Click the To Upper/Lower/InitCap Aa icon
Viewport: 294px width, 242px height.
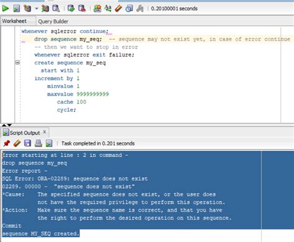[x=108, y=9]
